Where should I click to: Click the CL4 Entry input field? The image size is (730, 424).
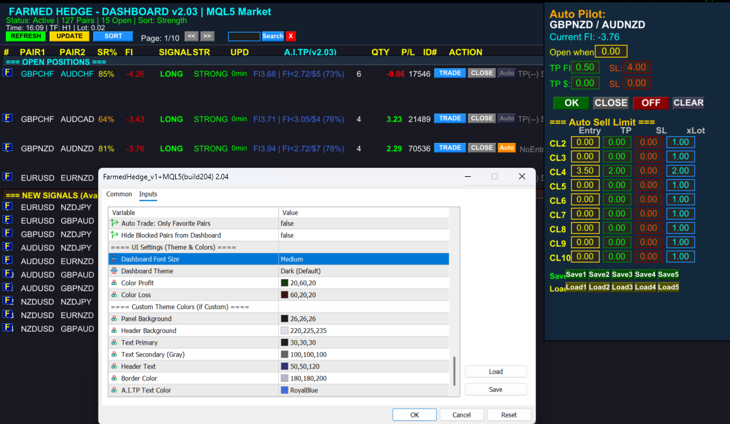(x=585, y=171)
